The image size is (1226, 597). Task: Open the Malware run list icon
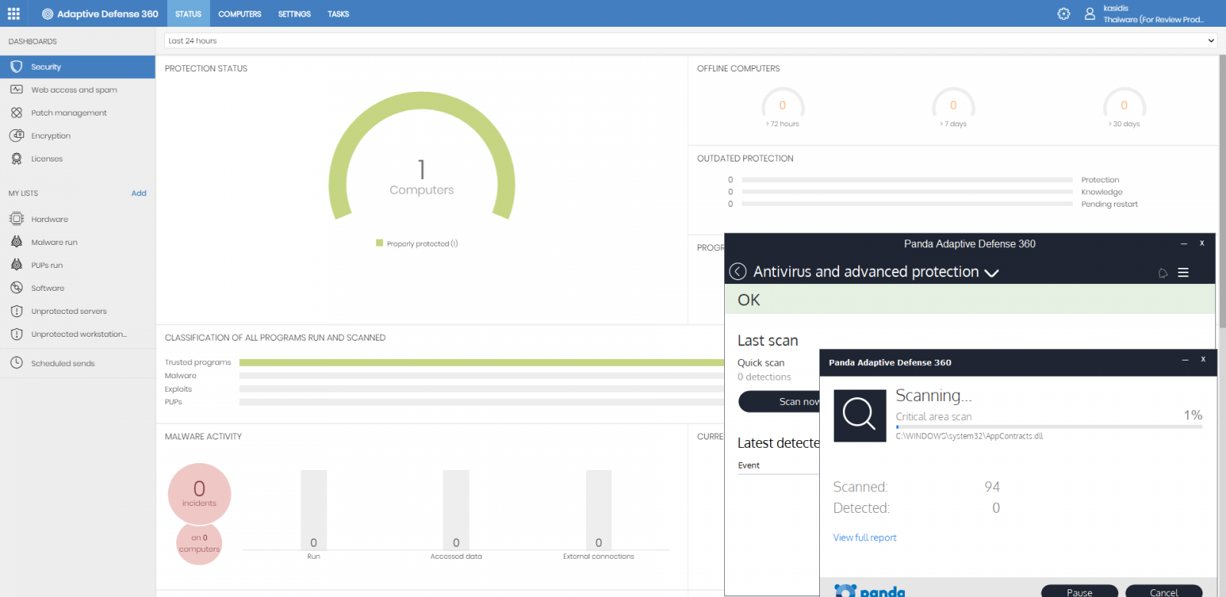17,242
